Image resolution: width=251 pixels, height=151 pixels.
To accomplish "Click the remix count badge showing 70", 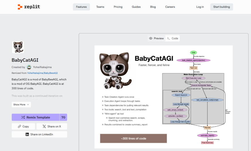I will (x=63, y=118).
